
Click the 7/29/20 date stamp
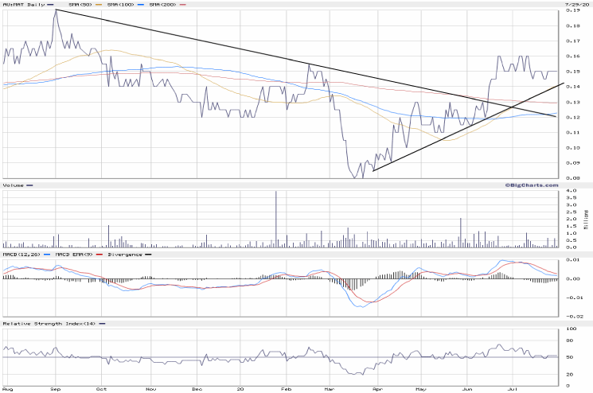pos(577,4)
